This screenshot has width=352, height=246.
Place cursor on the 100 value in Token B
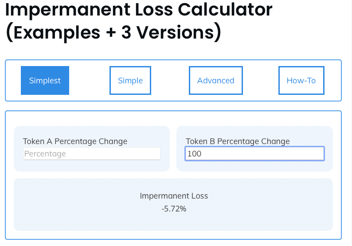[194, 154]
